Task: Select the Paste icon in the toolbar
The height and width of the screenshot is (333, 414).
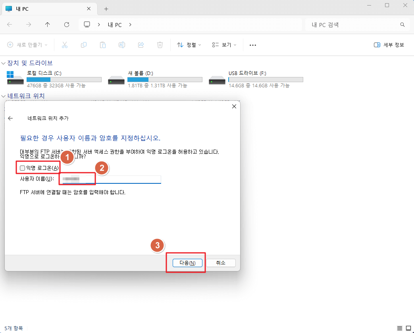Action: [x=102, y=44]
